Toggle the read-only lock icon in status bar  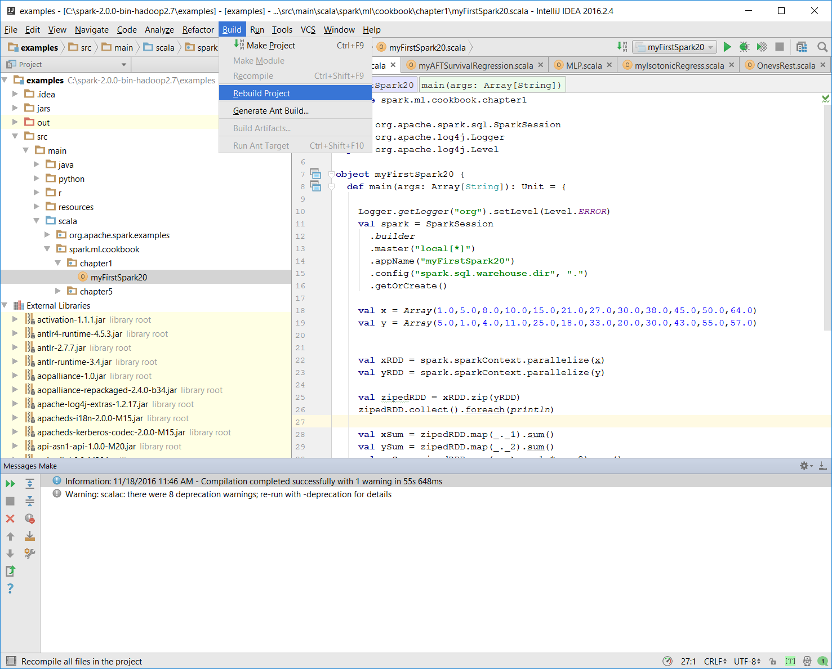(773, 661)
